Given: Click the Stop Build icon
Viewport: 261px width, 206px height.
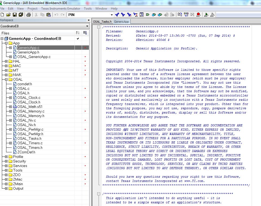Looking at the screenshot, I should tap(192, 15).
